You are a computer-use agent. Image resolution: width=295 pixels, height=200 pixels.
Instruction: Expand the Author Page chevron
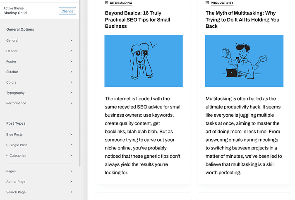pyautogui.click(x=71, y=182)
